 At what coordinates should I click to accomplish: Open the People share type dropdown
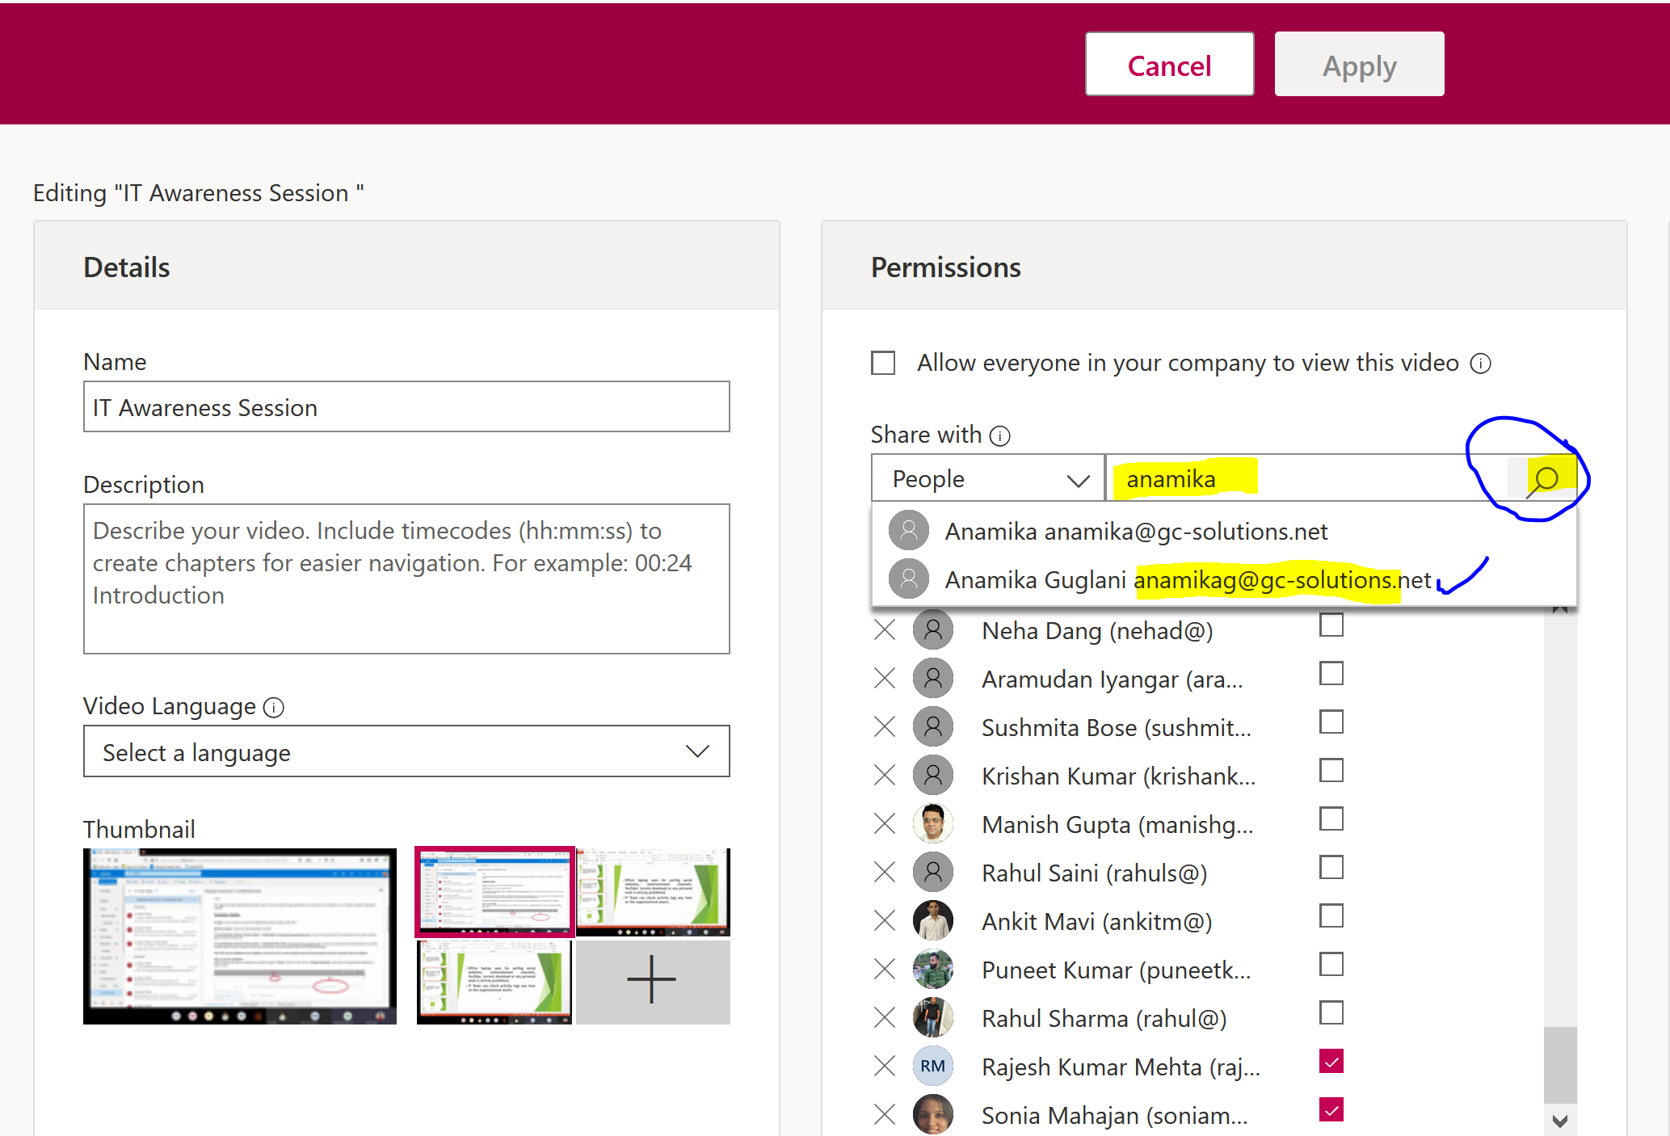click(x=987, y=479)
